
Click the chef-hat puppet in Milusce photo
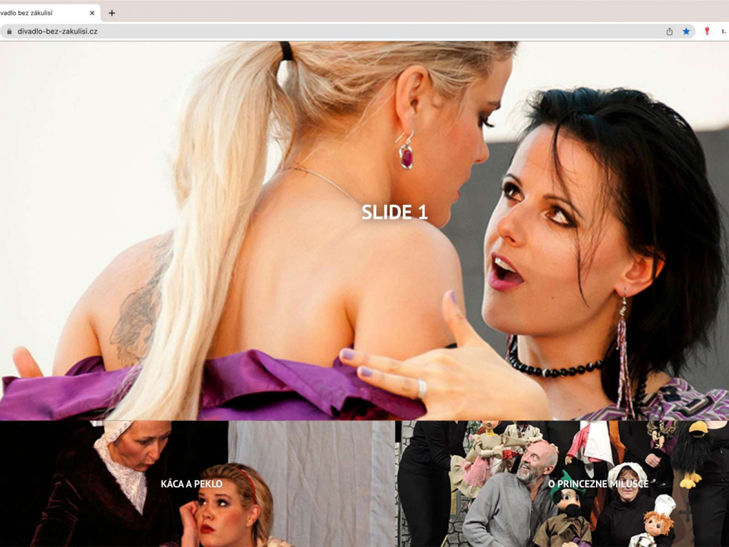(659, 517)
